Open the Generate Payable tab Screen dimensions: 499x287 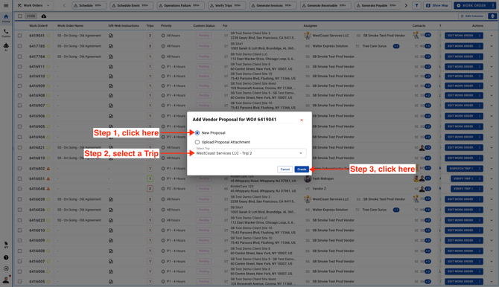[x=378, y=5]
